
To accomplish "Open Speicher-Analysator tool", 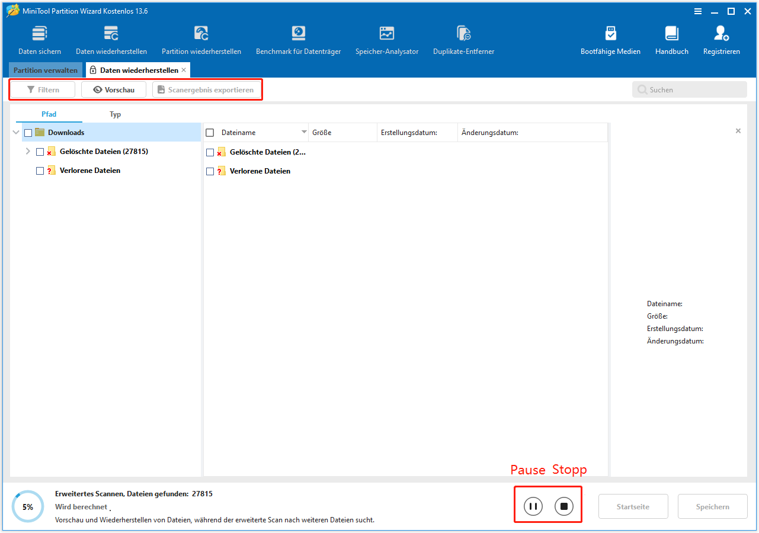I will coord(387,40).
